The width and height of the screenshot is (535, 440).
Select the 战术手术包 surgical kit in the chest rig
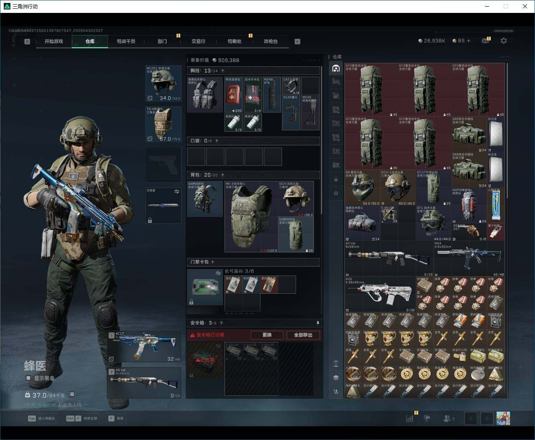coord(253,95)
